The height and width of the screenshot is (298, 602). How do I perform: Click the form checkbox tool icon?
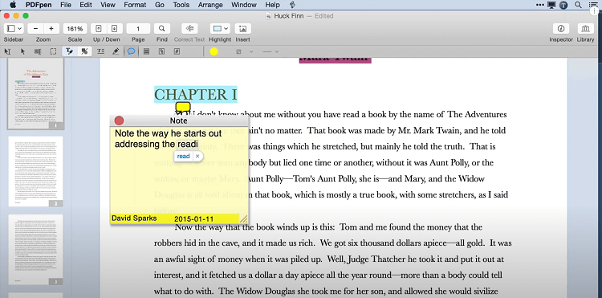coord(161,51)
